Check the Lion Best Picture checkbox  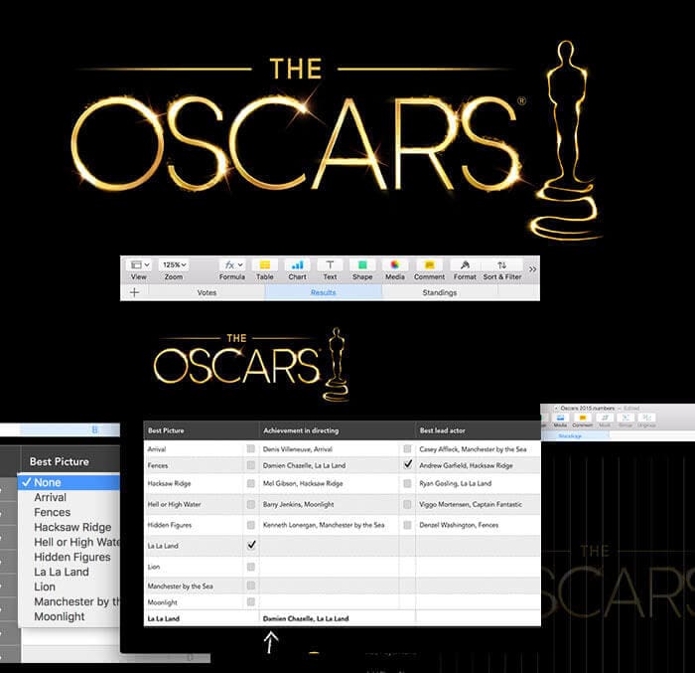coord(251,567)
